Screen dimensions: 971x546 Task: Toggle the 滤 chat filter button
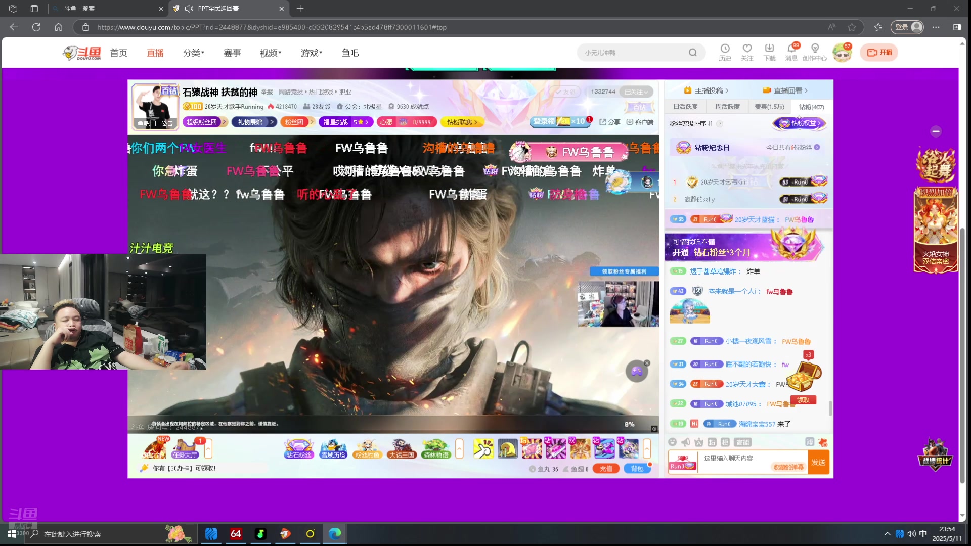[x=810, y=442]
